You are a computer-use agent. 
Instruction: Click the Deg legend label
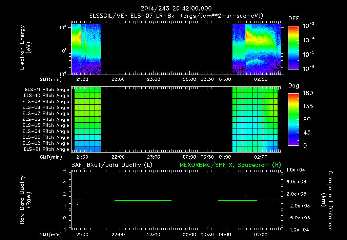(294, 86)
